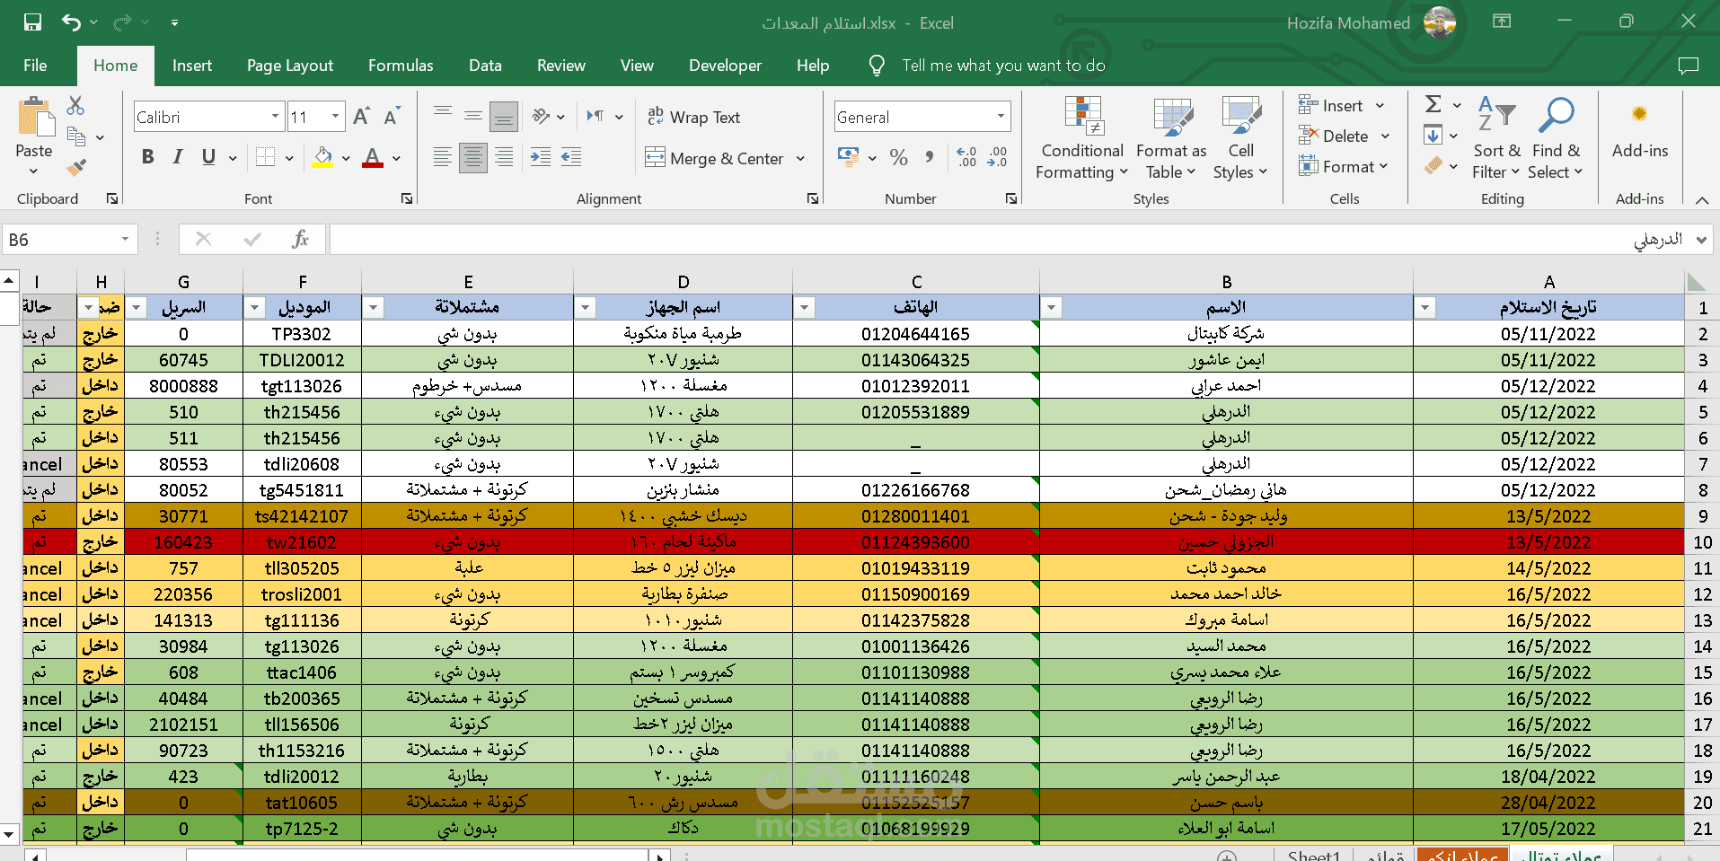Switch to the Sheet1 worksheet tab

tap(1314, 855)
